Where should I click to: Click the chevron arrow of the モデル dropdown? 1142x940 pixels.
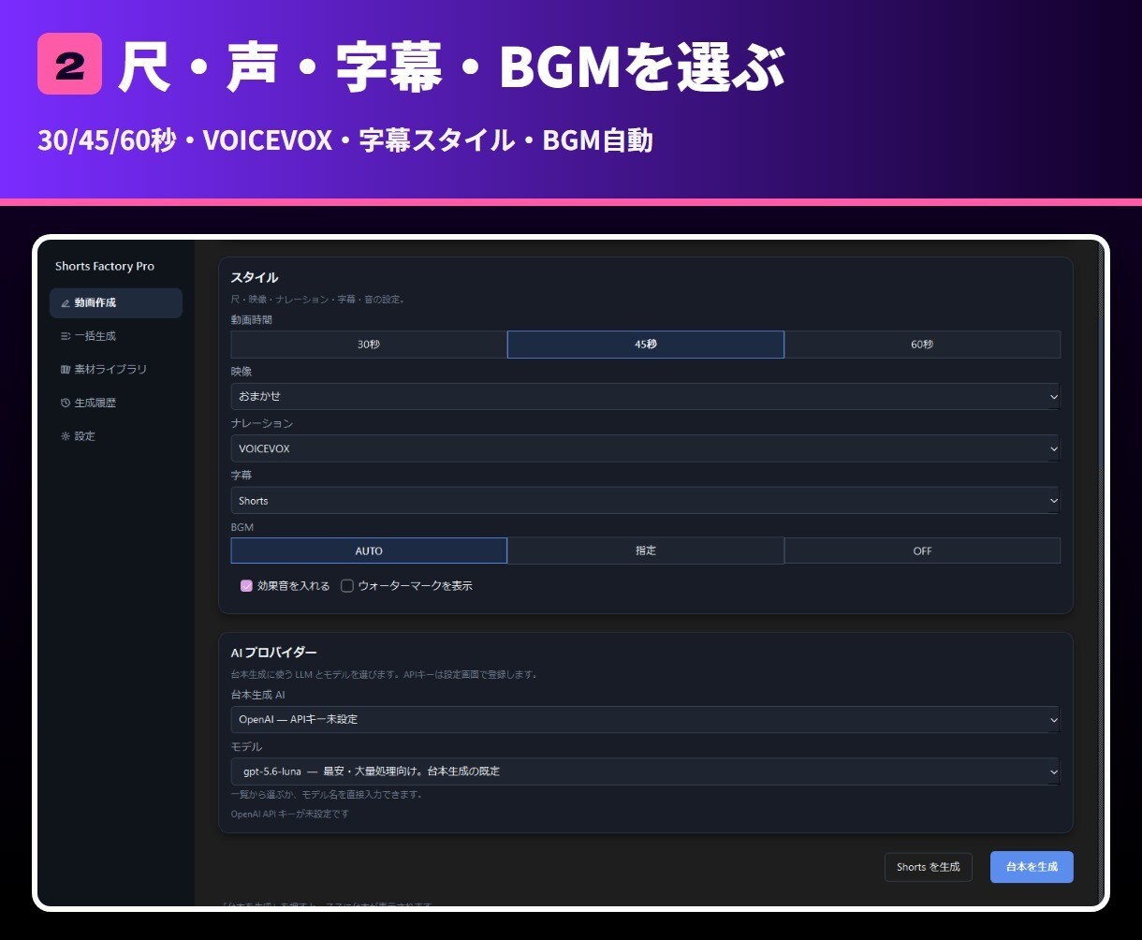tap(1053, 772)
